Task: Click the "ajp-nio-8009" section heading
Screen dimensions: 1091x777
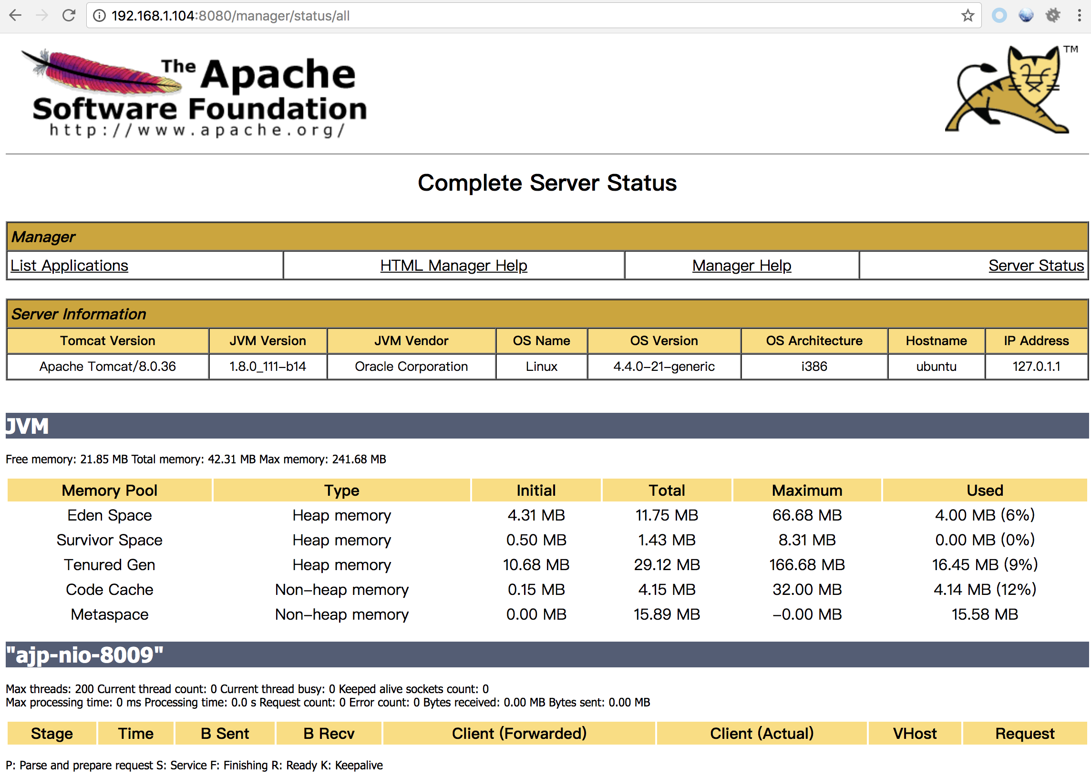Action: pos(85,655)
